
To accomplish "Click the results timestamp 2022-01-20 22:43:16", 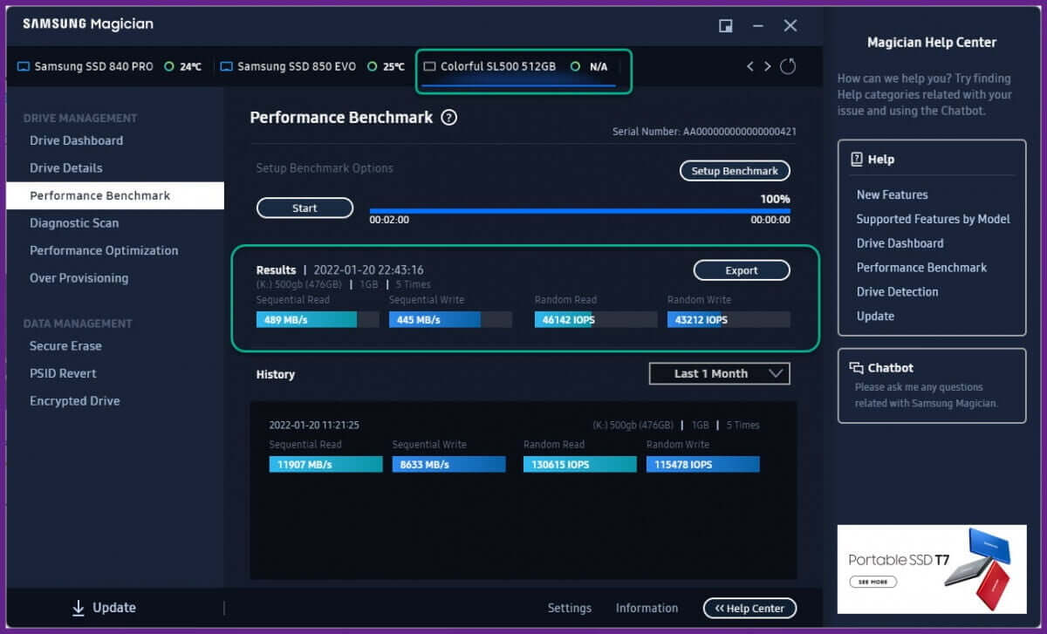I will (x=368, y=270).
